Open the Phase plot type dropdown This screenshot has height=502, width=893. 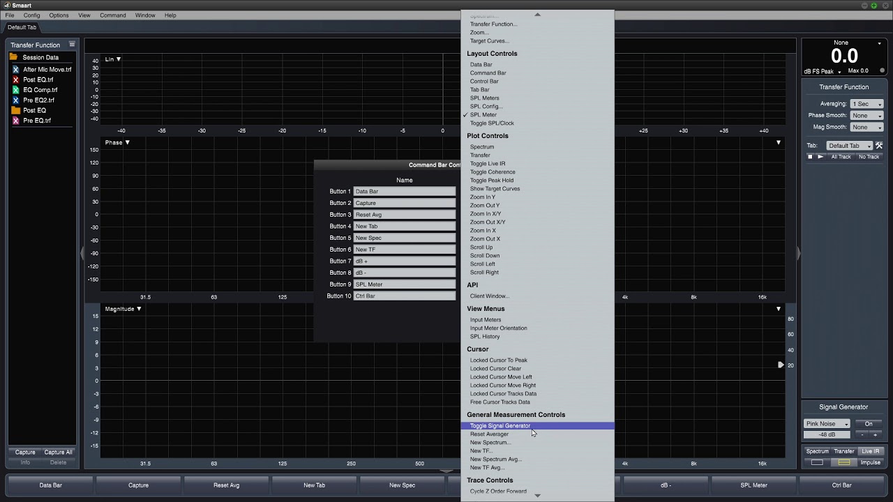(x=117, y=142)
